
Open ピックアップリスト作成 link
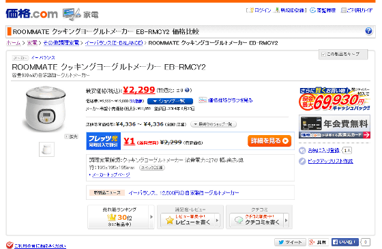click(330, 161)
